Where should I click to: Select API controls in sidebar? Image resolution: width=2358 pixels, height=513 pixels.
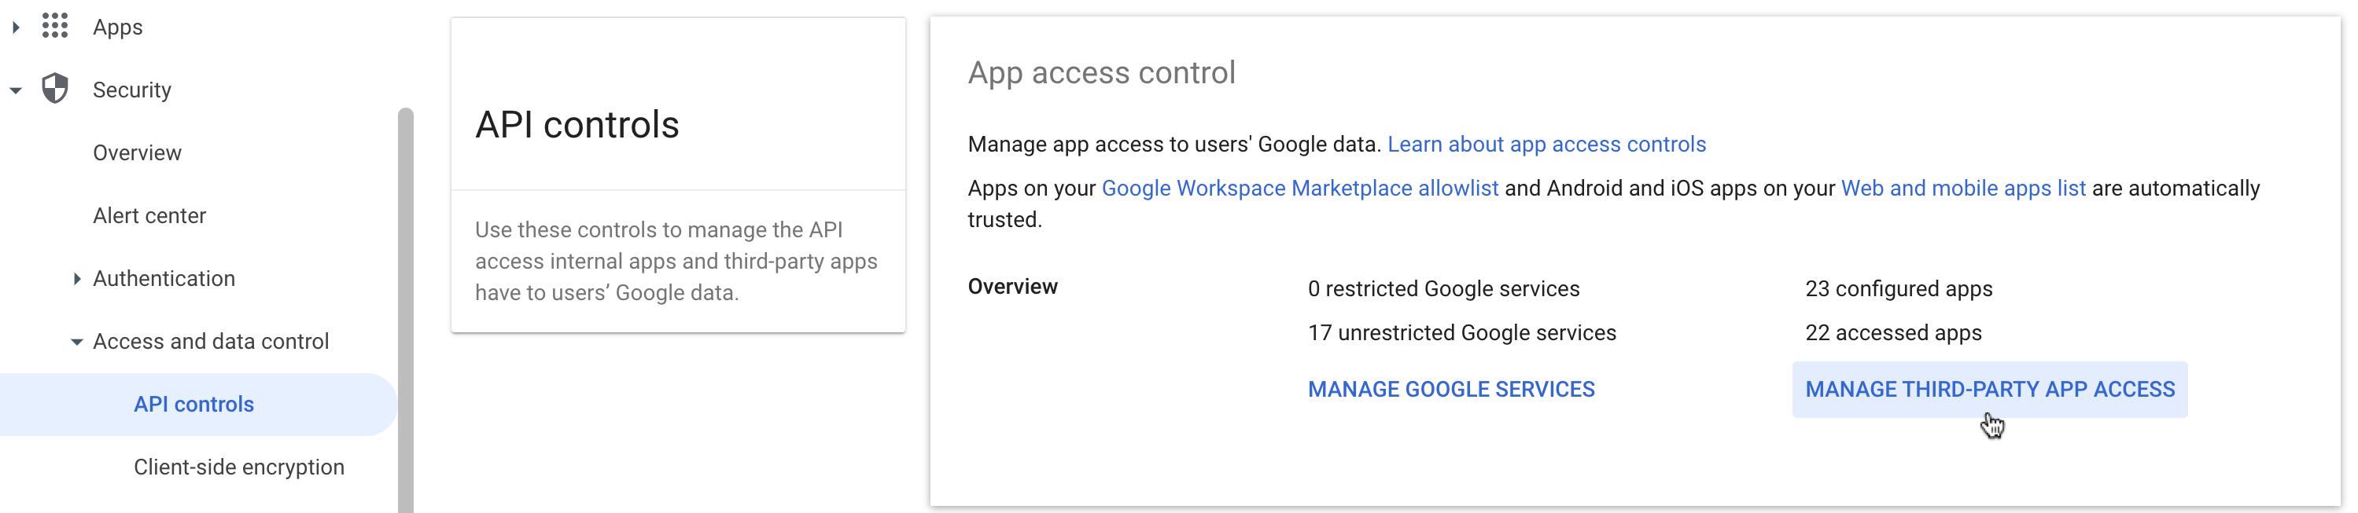click(197, 404)
